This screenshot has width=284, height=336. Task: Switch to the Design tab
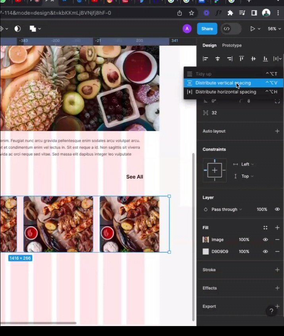tap(209, 45)
